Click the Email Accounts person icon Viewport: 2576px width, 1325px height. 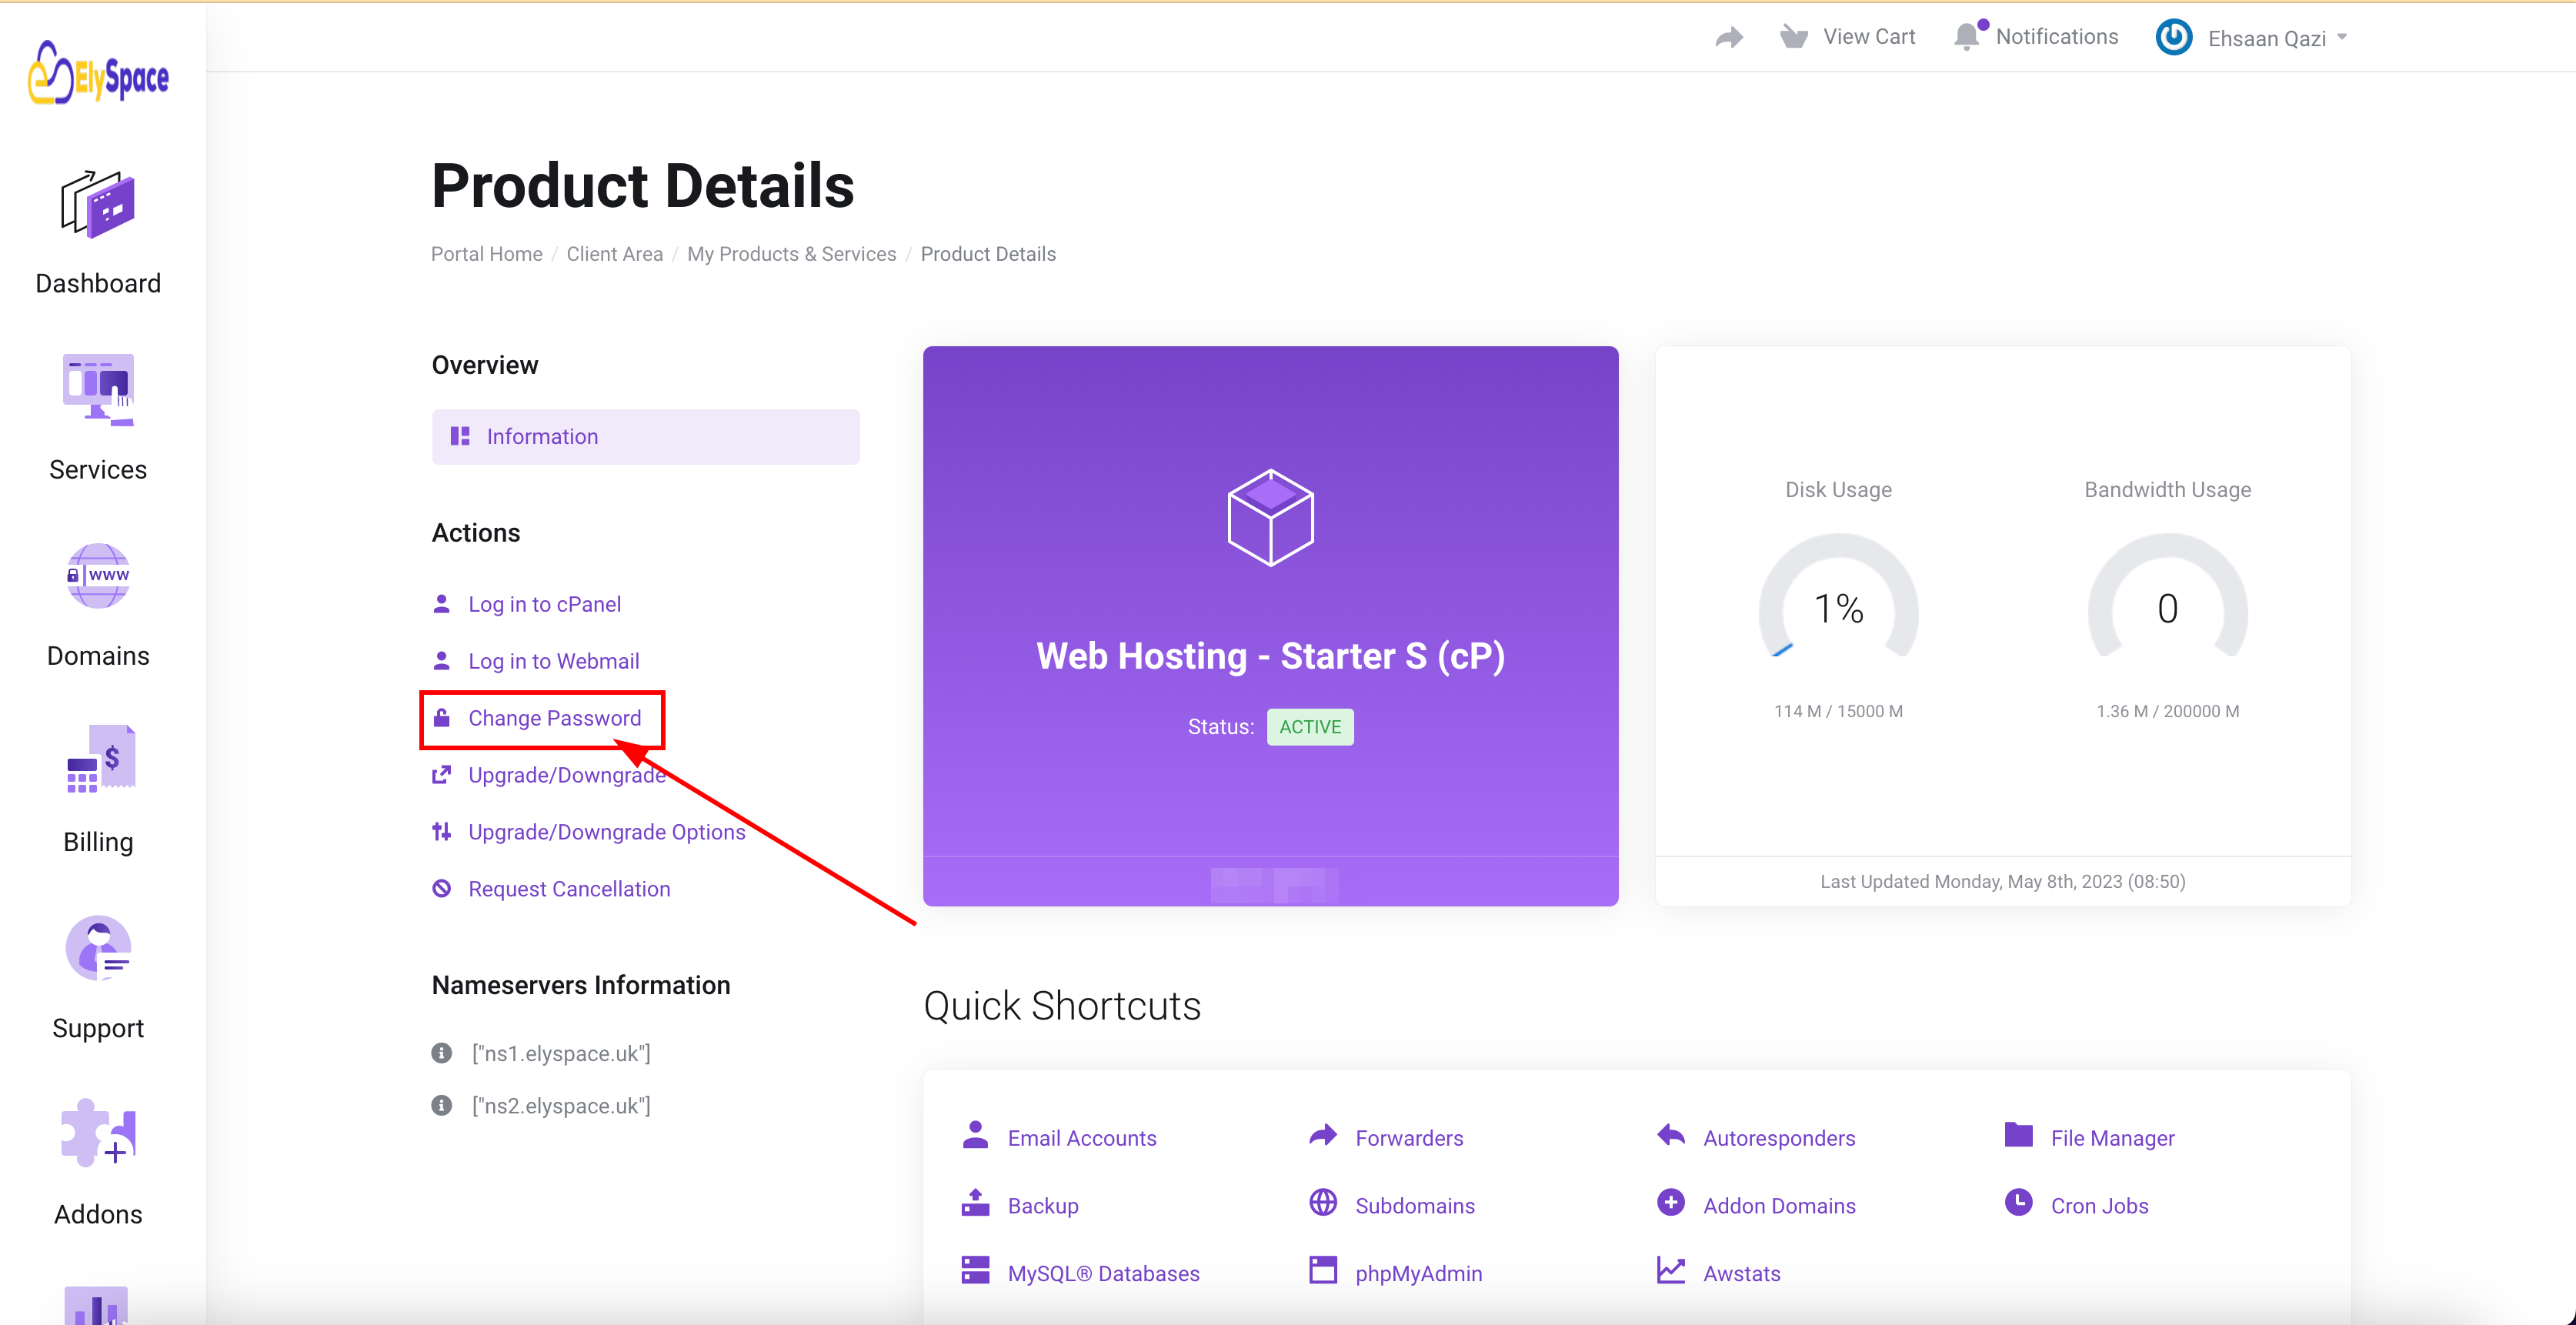click(975, 1135)
